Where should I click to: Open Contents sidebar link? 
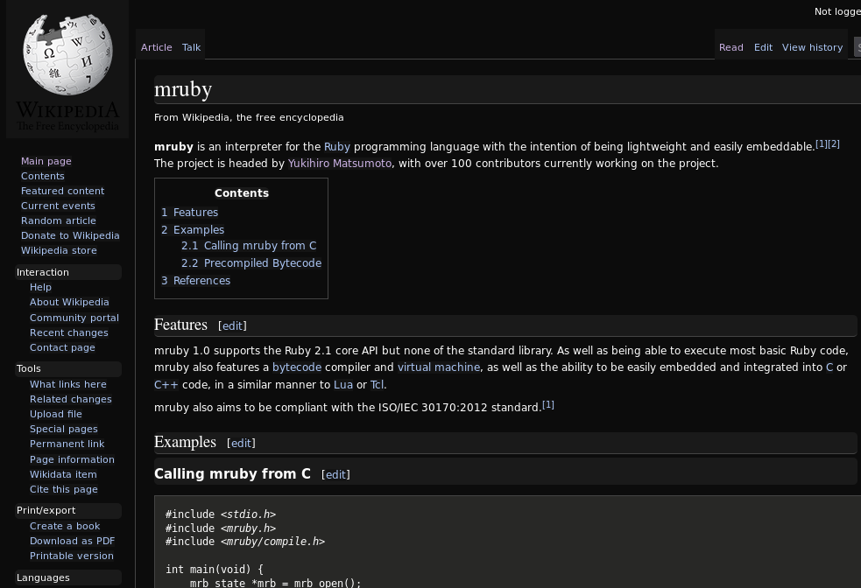[43, 176]
